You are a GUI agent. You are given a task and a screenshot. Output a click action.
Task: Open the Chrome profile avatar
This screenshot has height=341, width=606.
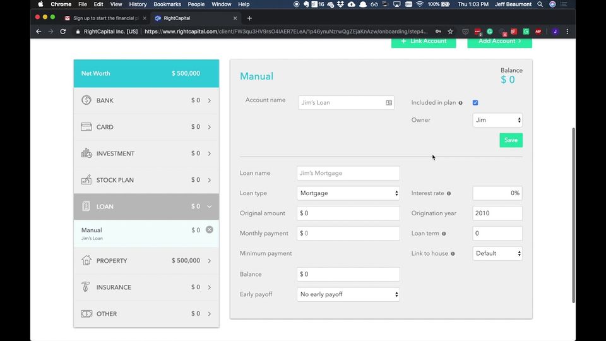coord(555,32)
